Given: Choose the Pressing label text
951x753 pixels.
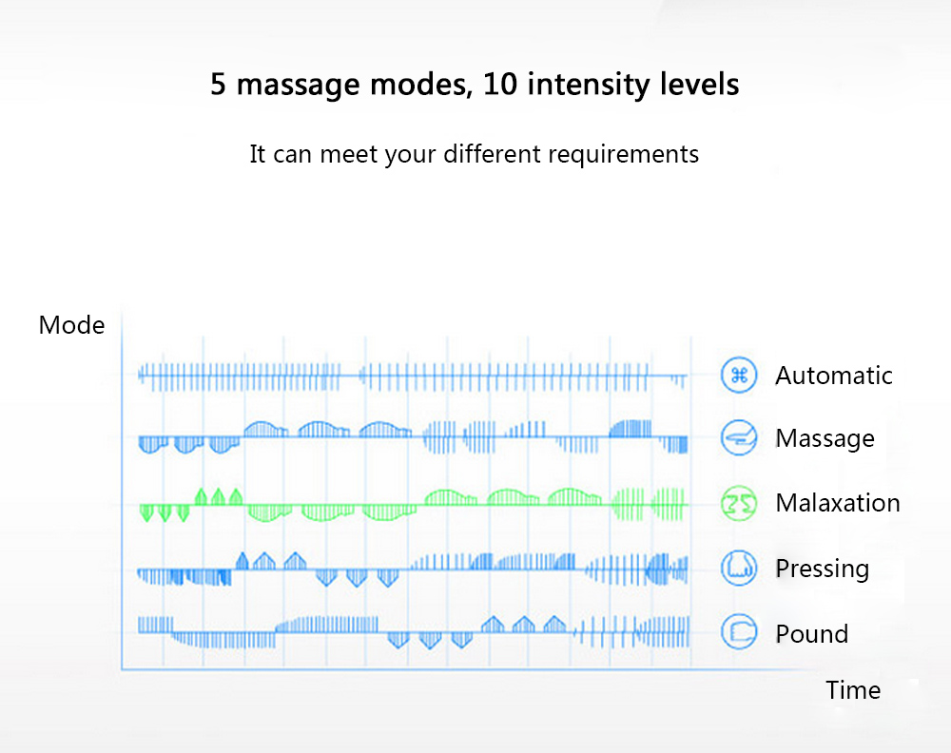Looking at the screenshot, I should (822, 569).
